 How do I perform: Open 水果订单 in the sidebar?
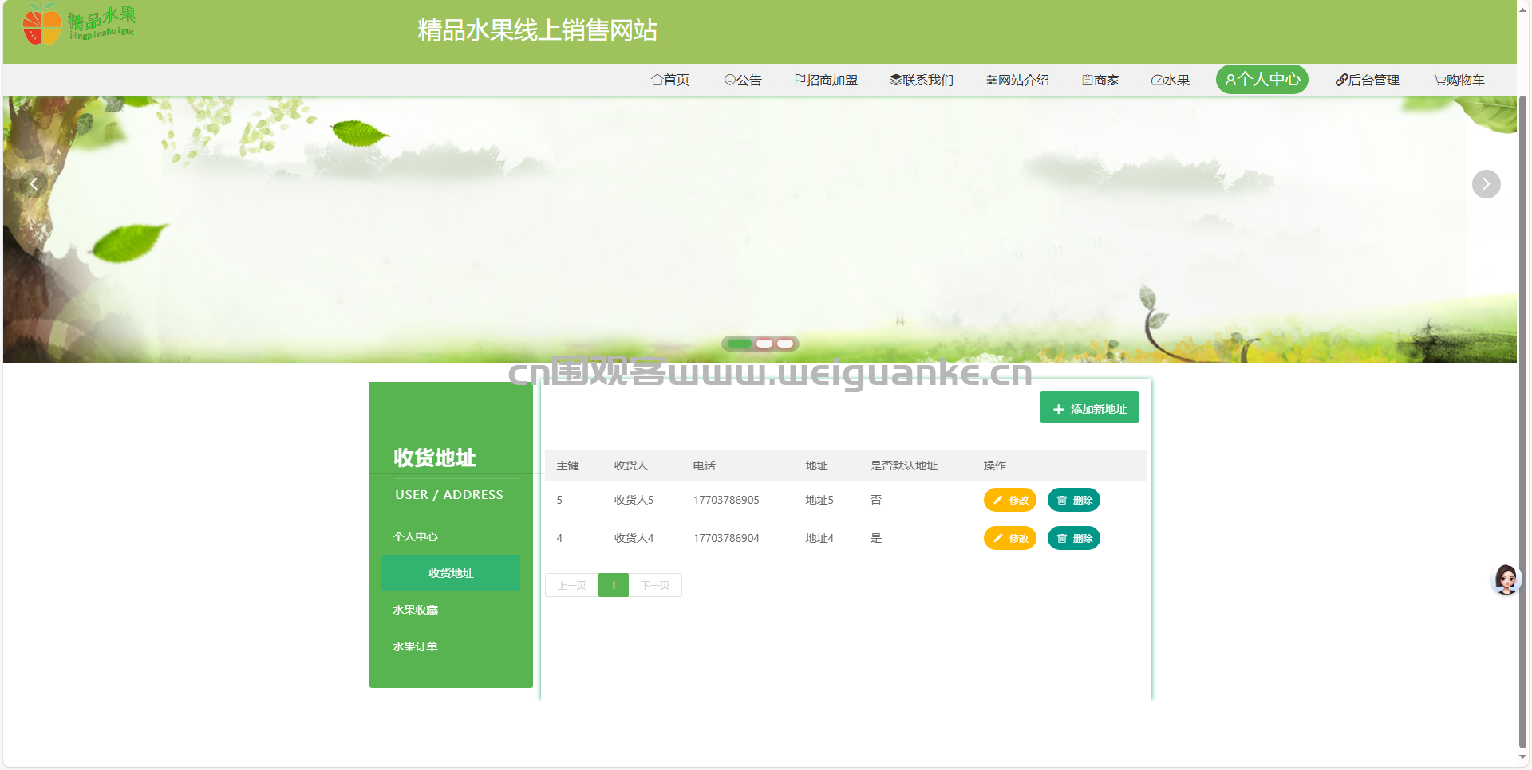click(x=415, y=646)
